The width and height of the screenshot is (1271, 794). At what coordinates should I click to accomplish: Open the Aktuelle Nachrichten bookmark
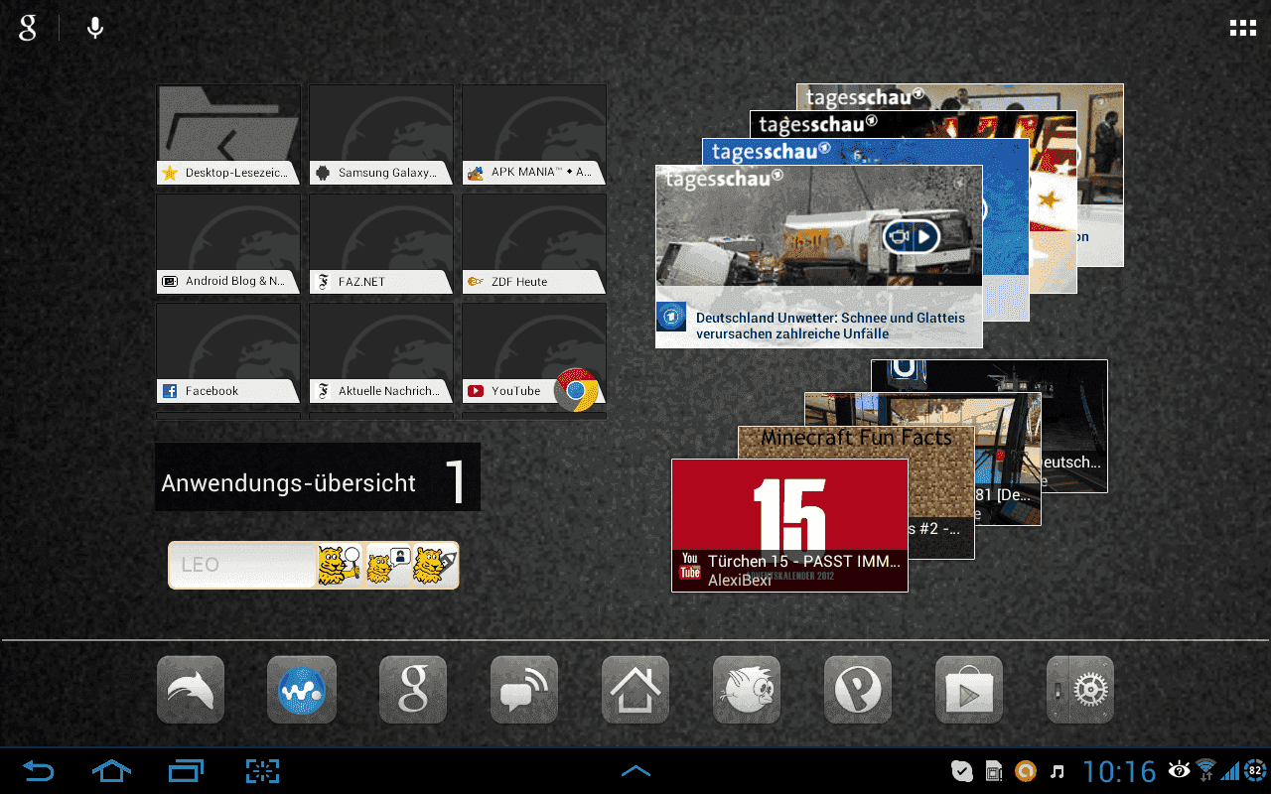point(381,353)
